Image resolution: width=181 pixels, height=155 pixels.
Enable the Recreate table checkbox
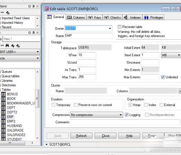tap(120, 27)
